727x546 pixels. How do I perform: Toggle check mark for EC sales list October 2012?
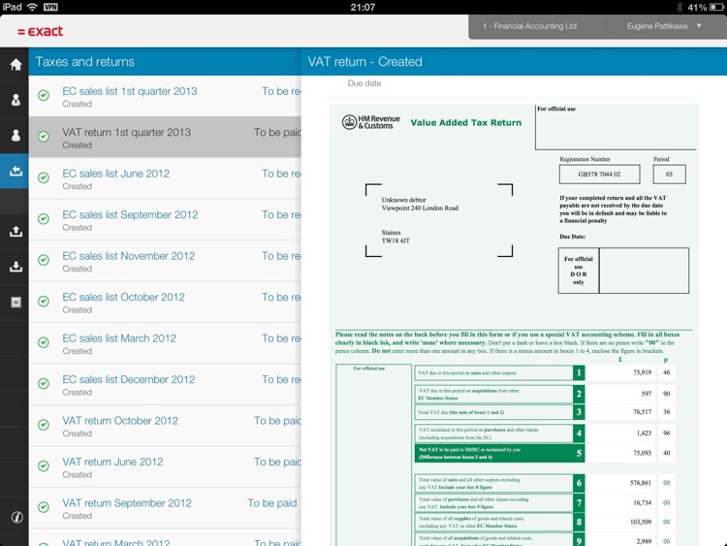coord(44,301)
